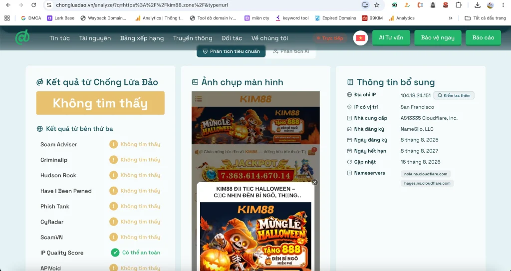
Task: Click the AI Tư vấn button
Action: pos(391,37)
